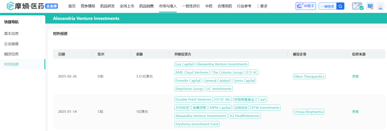The image size is (387, 131).
Task: Go to 首页 in top navigation
Action: [72, 6]
